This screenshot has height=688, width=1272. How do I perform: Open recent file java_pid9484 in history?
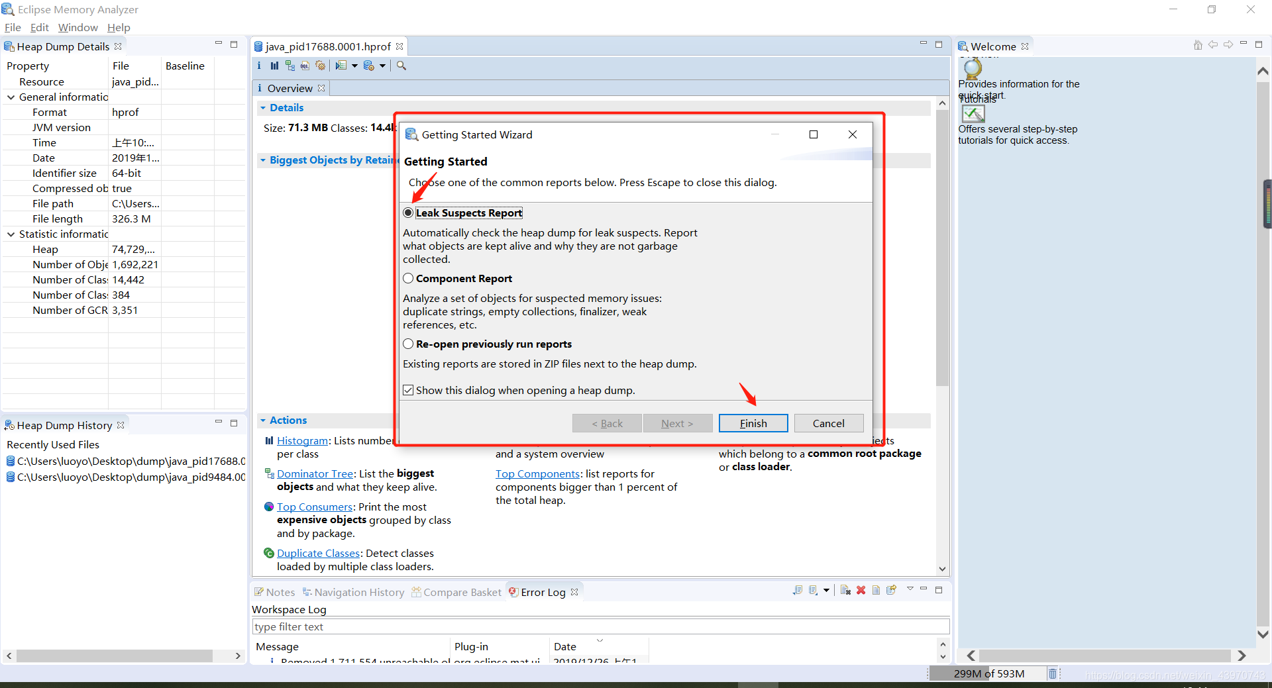click(126, 477)
